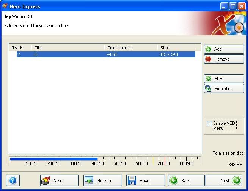Open help with the question mark icon
248x191 pixels.
(x=13, y=180)
